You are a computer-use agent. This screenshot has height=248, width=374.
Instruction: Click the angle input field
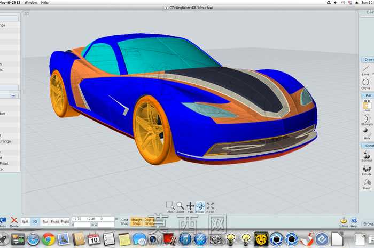coord(106,225)
